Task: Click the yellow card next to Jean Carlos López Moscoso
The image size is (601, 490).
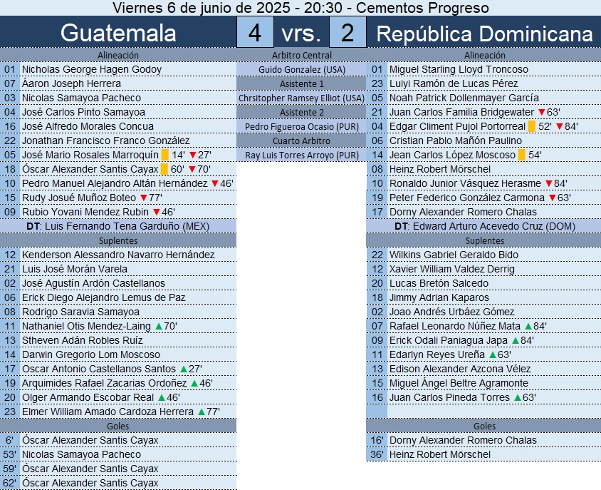Action: pos(522,155)
